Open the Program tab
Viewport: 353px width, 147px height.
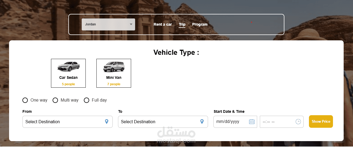click(x=200, y=24)
